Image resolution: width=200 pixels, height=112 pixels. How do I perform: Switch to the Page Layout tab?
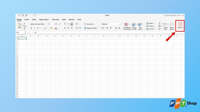[44, 20]
